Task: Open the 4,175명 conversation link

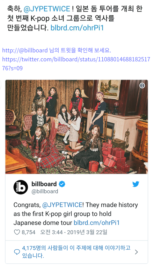Action: [76, 252]
